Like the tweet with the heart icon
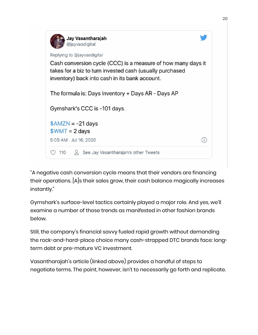 click(53, 153)
